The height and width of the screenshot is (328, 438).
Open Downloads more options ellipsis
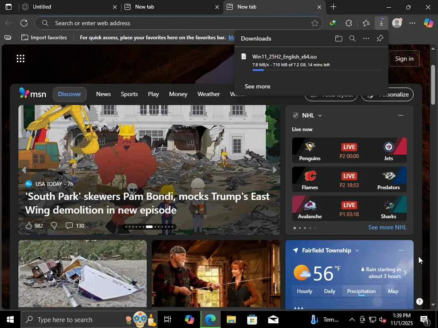tap(366, 38)
